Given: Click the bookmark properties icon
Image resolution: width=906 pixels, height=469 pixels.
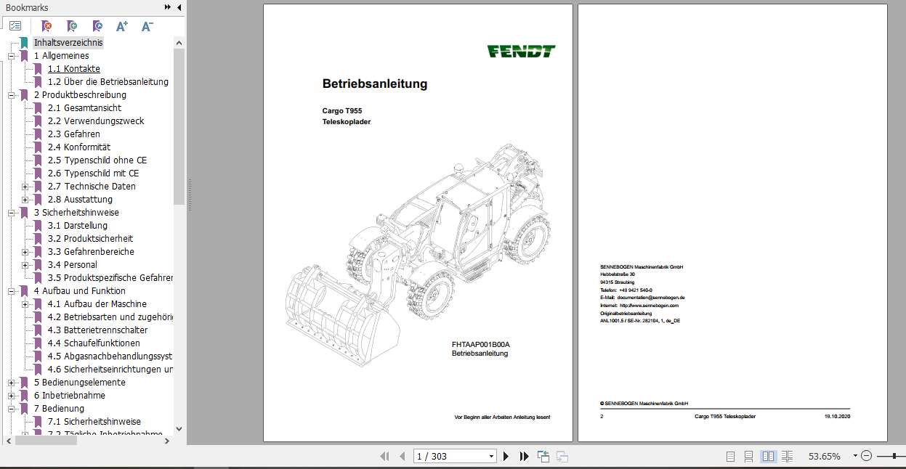Looking at the screenshot, I should point(97,26).
